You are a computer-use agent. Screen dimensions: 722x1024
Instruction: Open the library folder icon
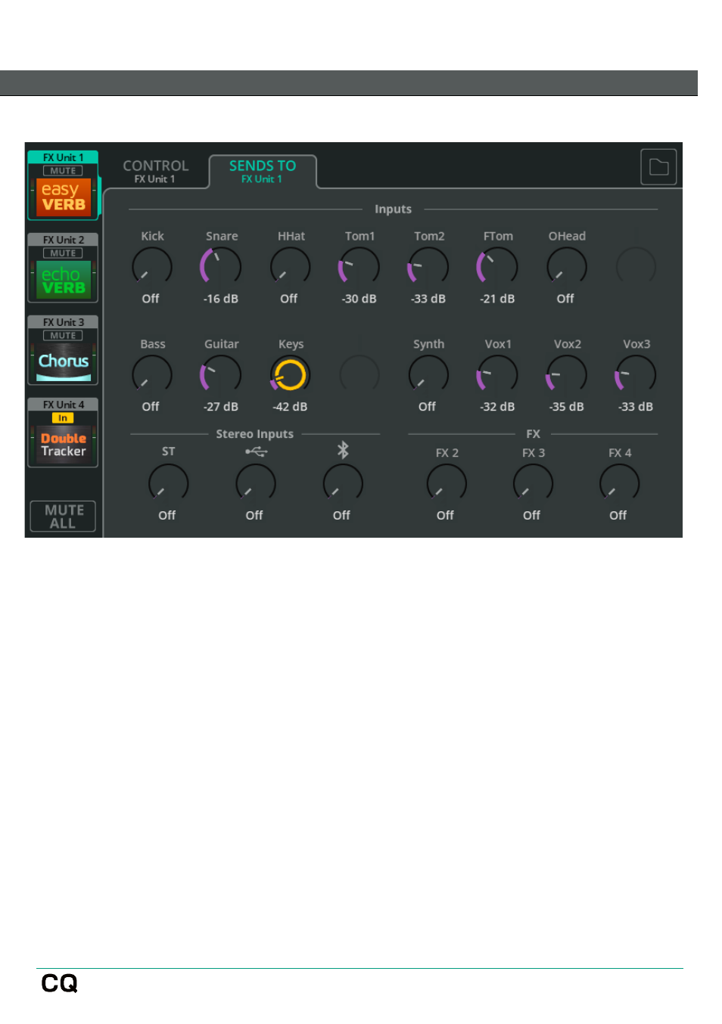pos(658,167)
